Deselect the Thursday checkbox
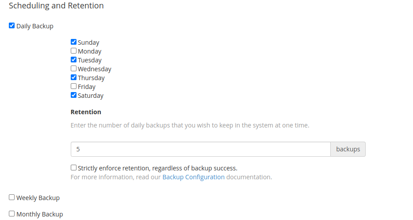This screenshot has width=413, height=220. coord(74,77)
